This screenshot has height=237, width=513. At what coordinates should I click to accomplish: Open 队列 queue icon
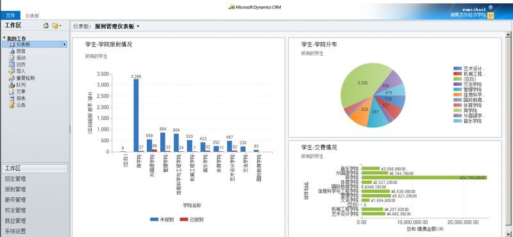click(12, 85)
